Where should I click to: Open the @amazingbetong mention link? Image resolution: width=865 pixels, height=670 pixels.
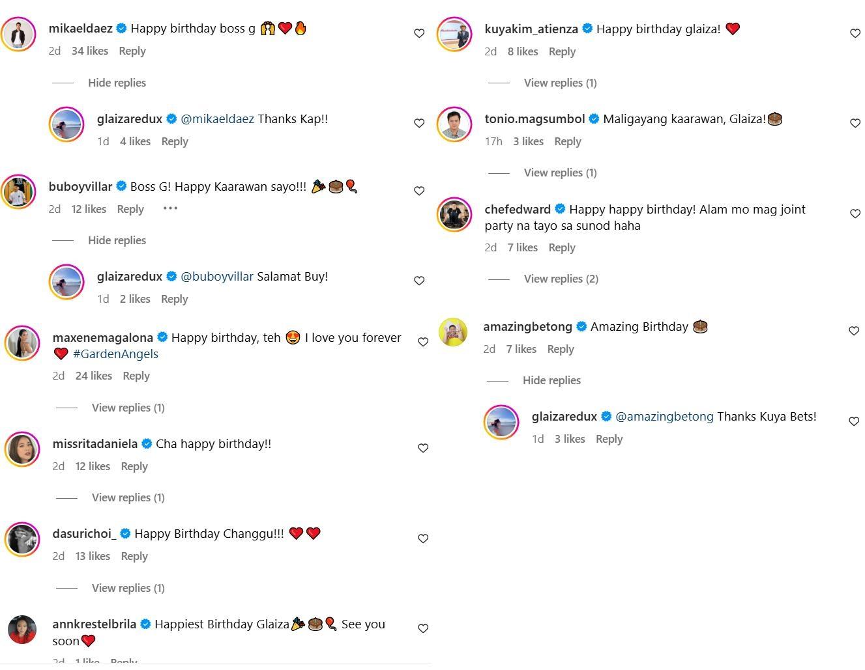[664, 416]
